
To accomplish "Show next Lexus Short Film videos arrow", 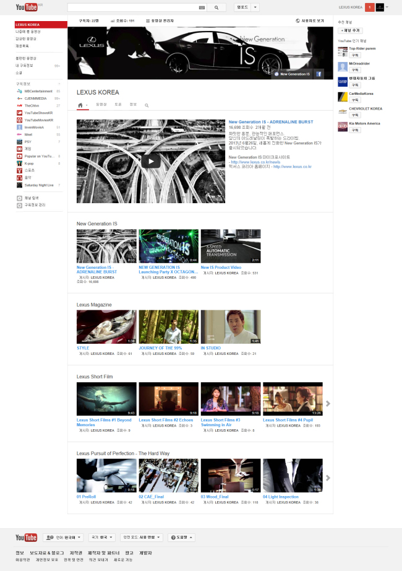I will pyautogui.click(x=328, y=404).
